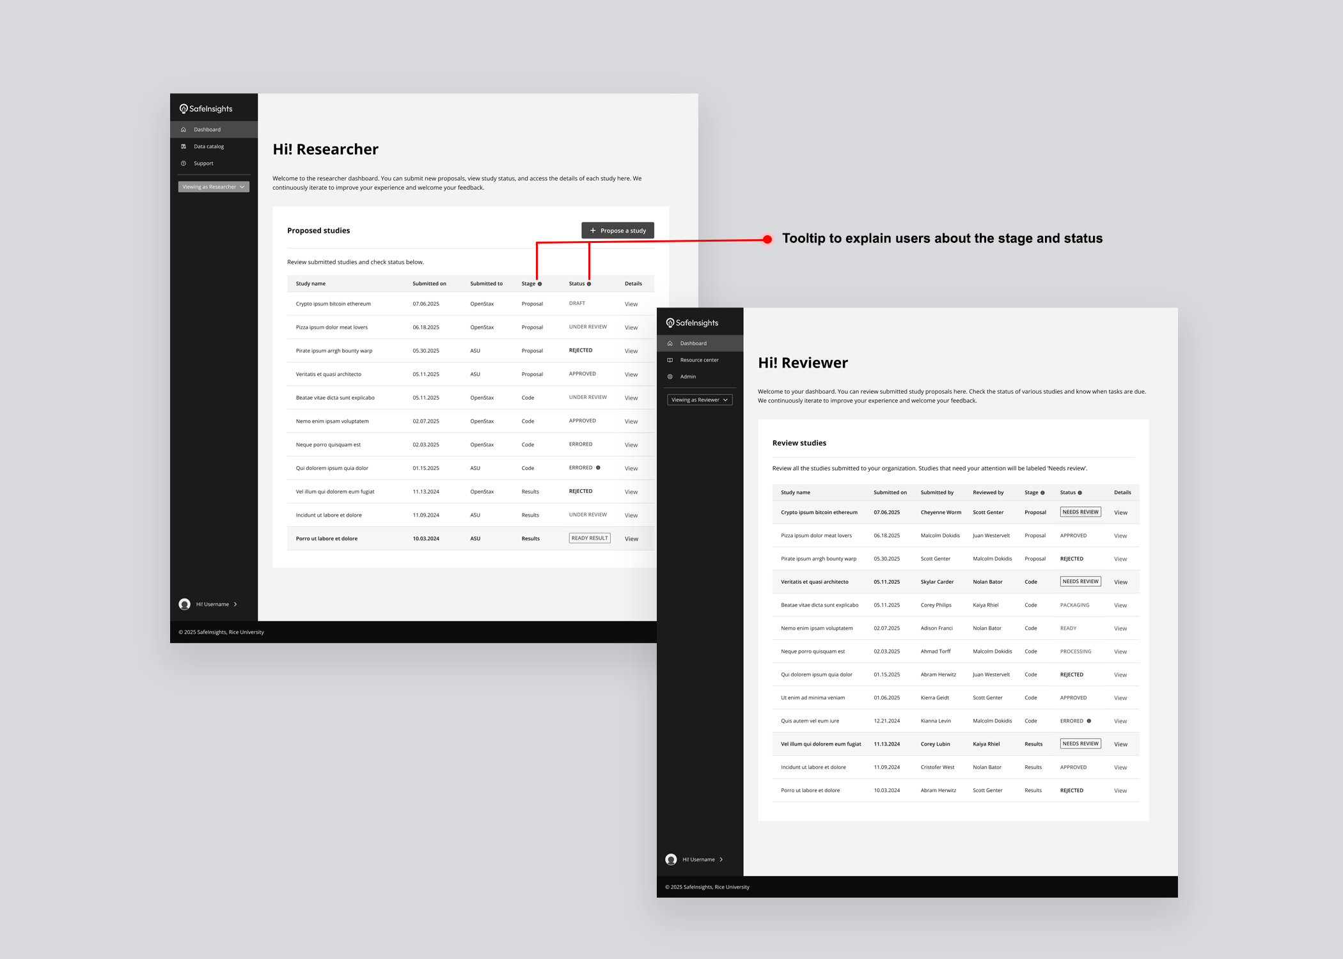Open Data catalog in Researcher sidebar
This screenshot has width=1343, height=959.
(208, 146)
